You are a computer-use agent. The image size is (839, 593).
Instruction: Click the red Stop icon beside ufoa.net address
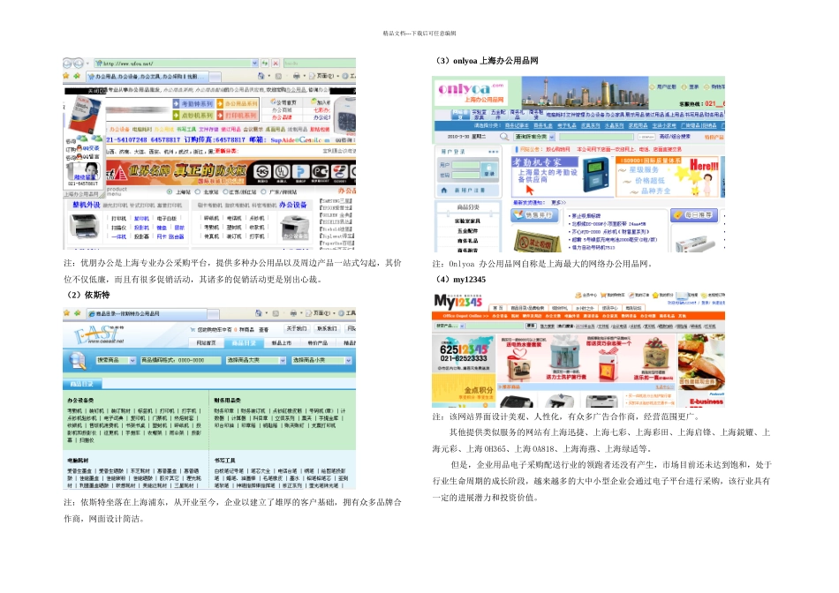coord(276,64)
